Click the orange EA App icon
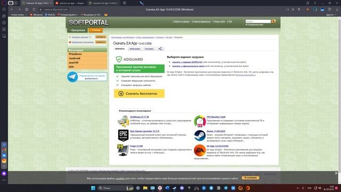Screen dimensions: 341x192 [x=200, y=150]
